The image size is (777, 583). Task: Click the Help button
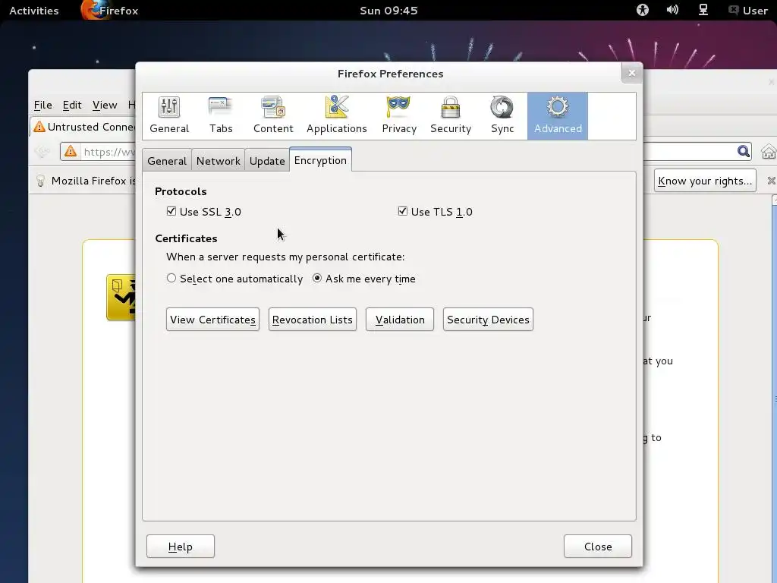tap(181, 547)
